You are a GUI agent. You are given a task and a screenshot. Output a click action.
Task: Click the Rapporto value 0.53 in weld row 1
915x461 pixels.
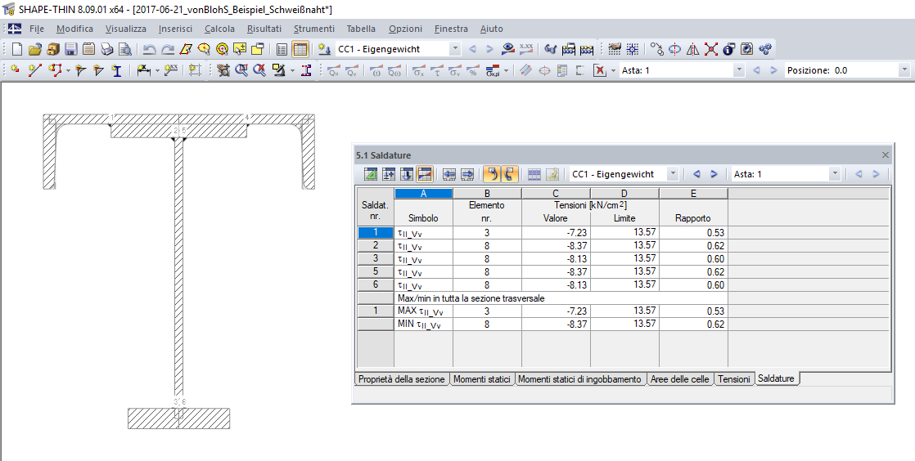pos(693,232)
